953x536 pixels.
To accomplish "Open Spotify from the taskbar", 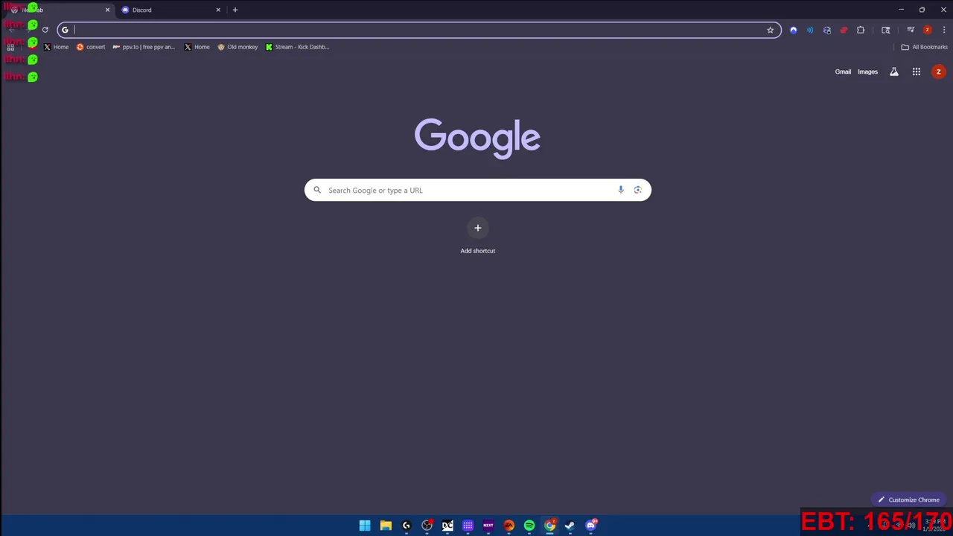I will click(x=529, y=526).
